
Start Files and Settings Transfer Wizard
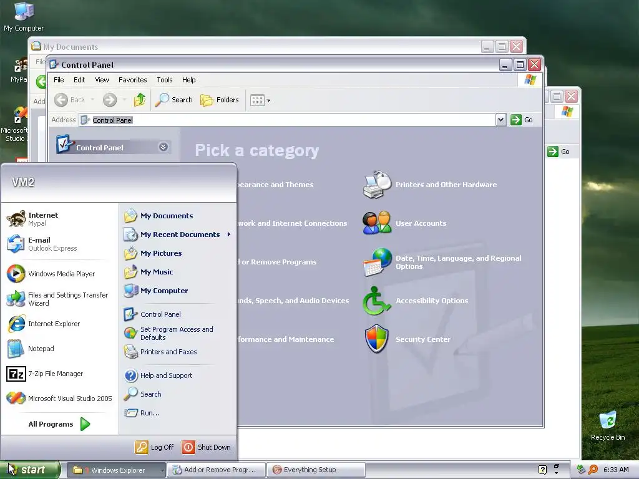click(x=59, y=299)
